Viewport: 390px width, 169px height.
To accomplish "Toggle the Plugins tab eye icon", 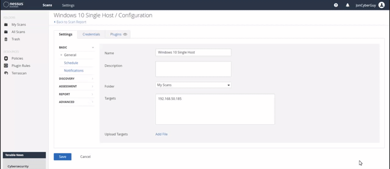I will point(125,35).
